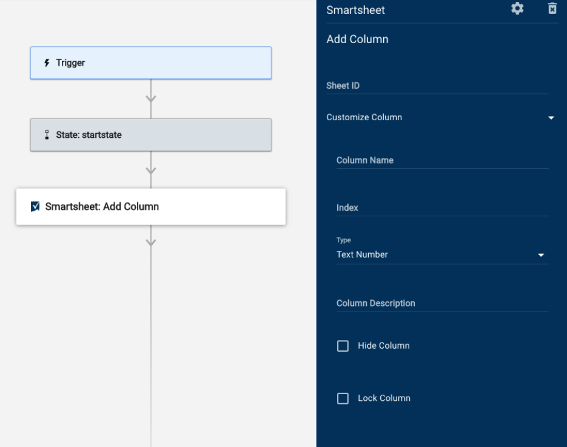Click the arrow below State: startstate
567x447 pixels.
point(150,170)
